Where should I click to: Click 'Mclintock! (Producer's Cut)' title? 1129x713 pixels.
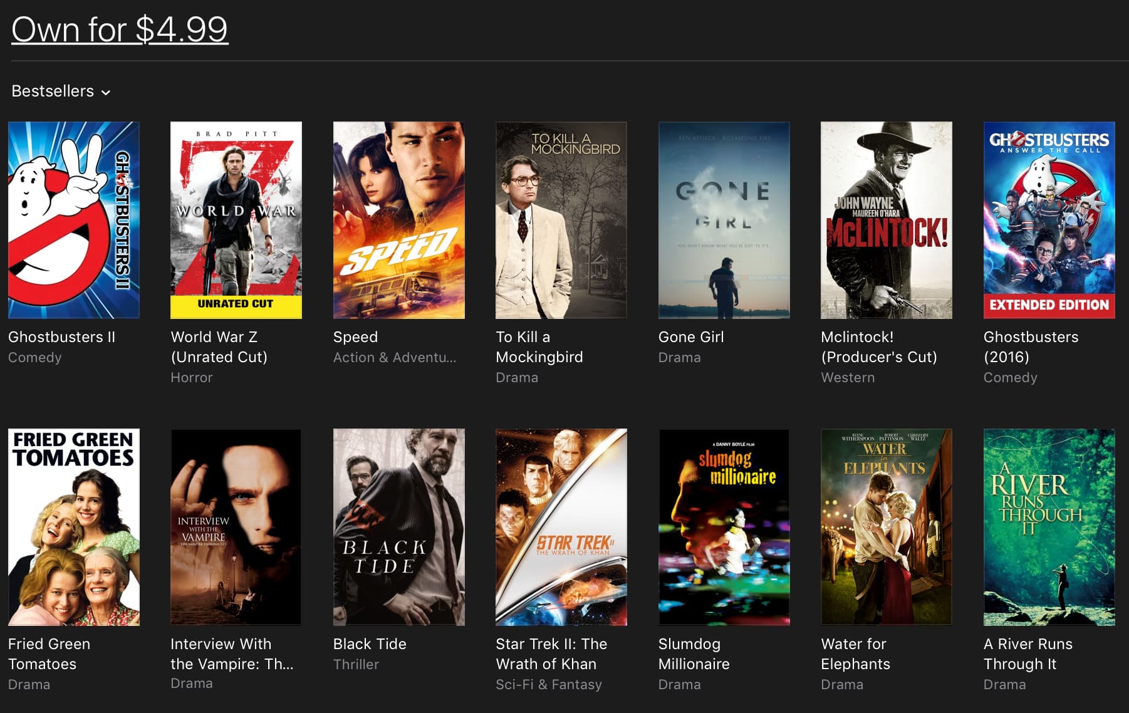coord(879,347)
